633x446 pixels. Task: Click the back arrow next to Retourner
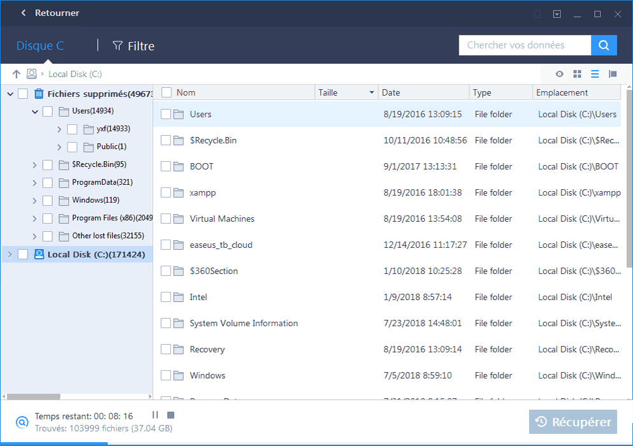point(24,13)
